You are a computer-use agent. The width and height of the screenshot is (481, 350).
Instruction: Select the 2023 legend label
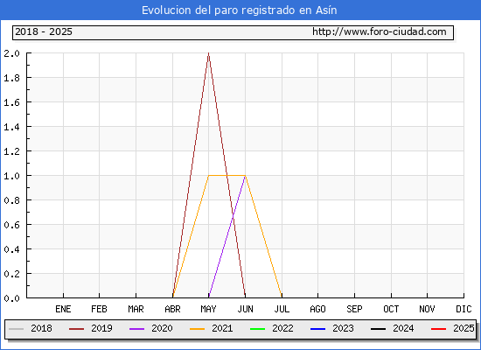pos(344,328)
